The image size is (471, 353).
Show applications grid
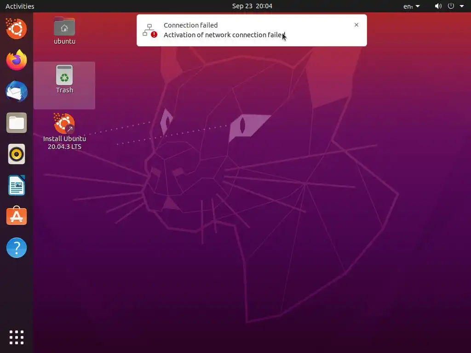17,337
